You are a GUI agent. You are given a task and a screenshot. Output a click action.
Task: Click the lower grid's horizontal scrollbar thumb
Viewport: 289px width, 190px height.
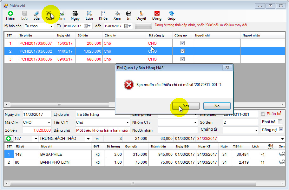click(133, 183)
